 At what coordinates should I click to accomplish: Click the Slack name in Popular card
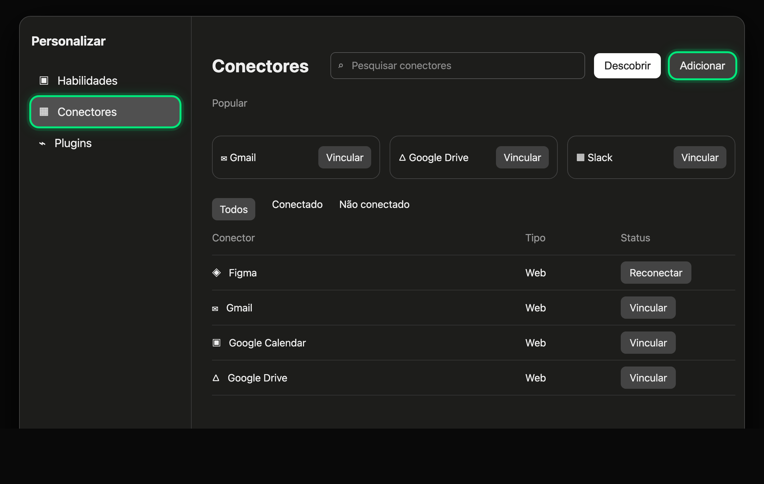(600, 157)
